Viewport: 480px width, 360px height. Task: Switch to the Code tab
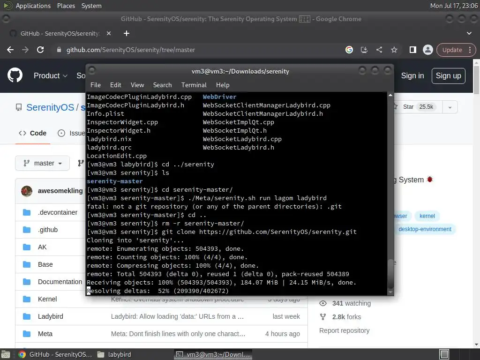click(32, 133)
